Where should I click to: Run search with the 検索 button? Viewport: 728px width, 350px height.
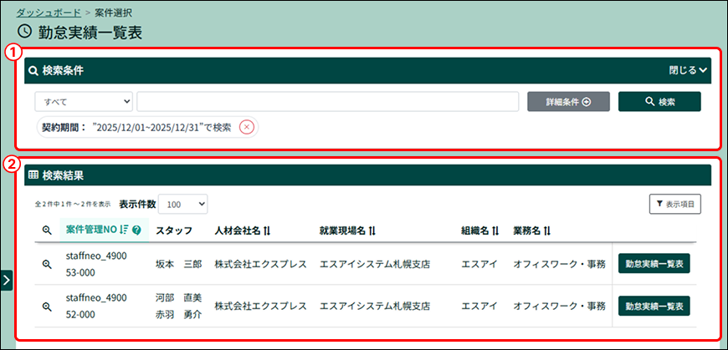click(659, 102)
